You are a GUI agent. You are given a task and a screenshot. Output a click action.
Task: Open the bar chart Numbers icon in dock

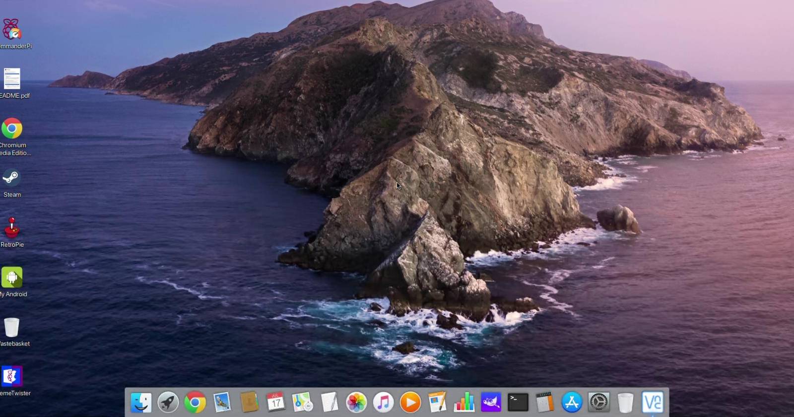[x=464, y=402]
